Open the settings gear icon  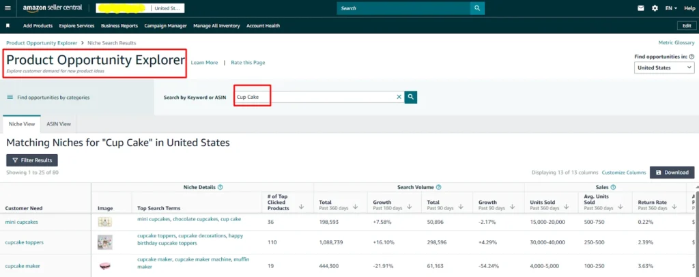click(x=655, y=8)
